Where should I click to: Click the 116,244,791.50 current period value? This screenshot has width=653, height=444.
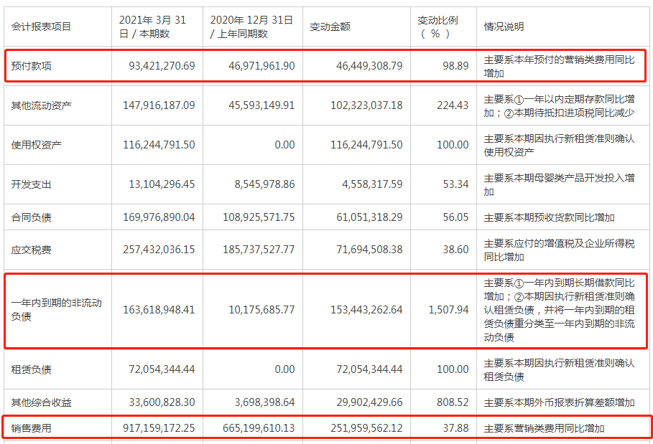click(x=159, y=145)
